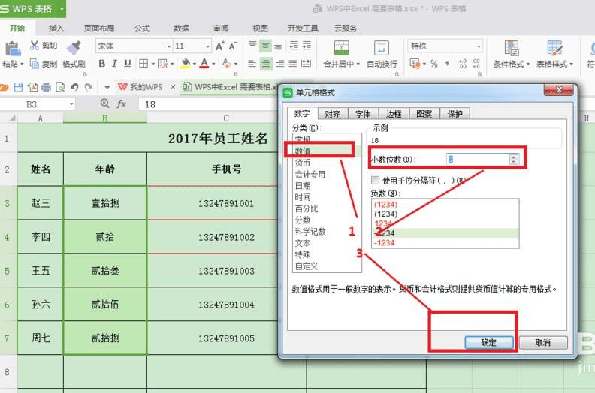Image resolution: width=595 pixels, height=393 pixels.
Task: Expand the Merge and Center dropdown arrow
Action: [358, 64]
